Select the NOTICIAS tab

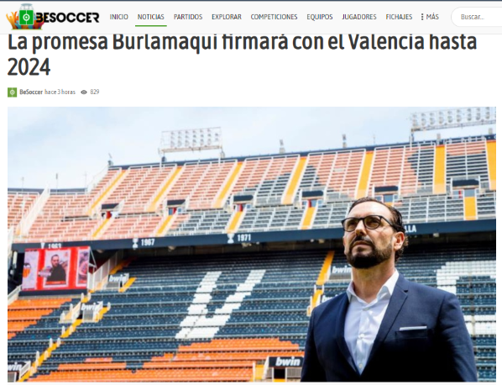[151, 17]
